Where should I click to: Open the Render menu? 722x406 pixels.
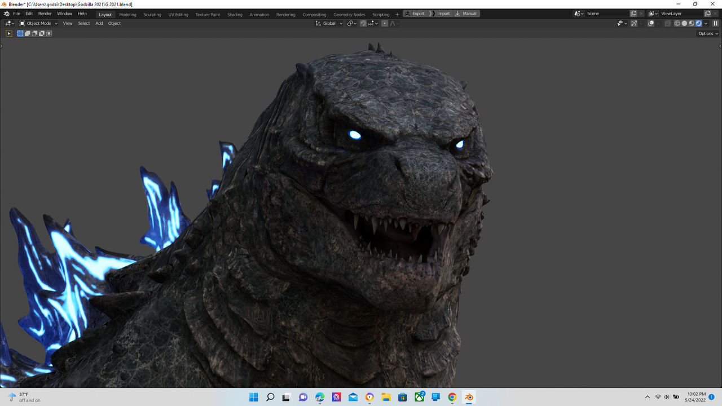click(45, 14)
